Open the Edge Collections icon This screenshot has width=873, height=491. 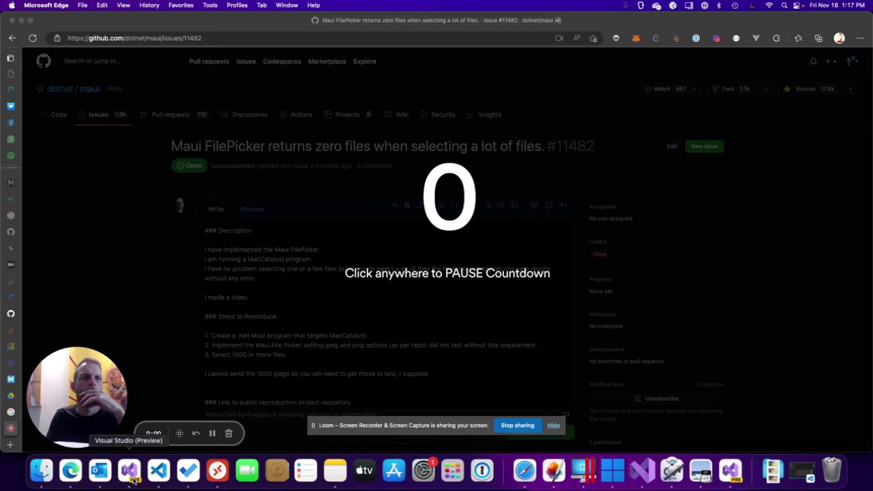click(818, 38)
